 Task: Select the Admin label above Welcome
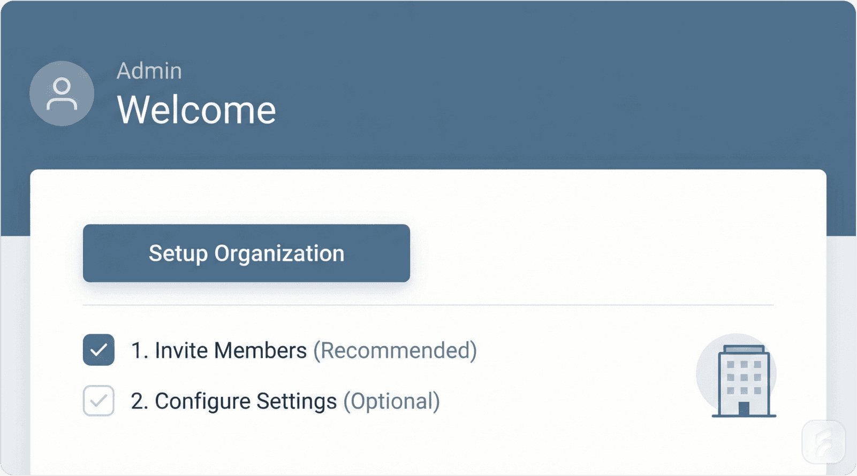(149, 70)
